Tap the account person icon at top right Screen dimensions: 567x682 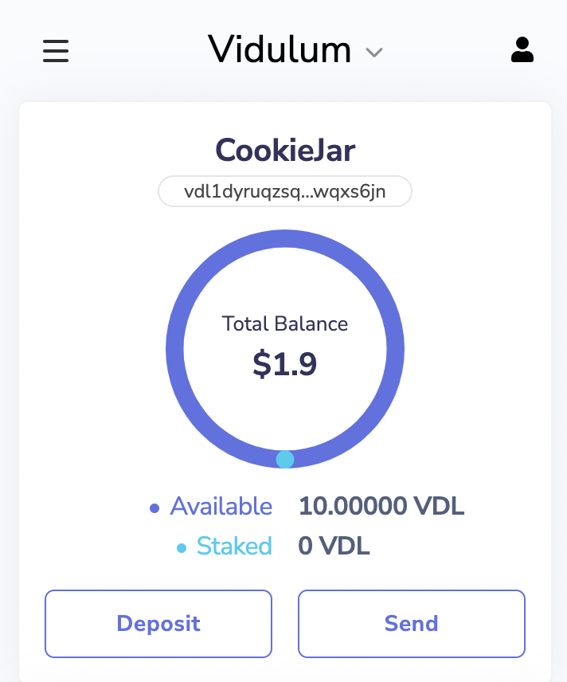coord(522,50)
